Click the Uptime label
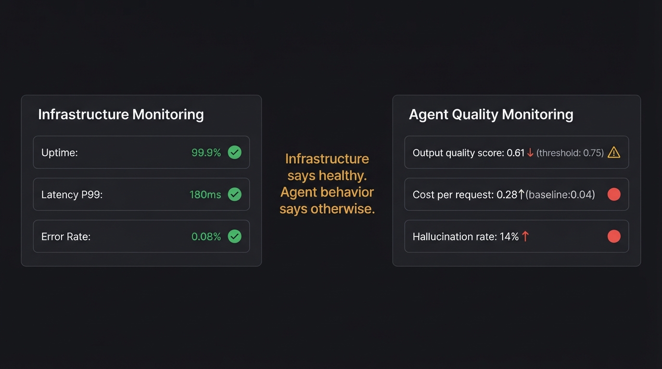Screen dimensions: 662x369 point(60,153)
